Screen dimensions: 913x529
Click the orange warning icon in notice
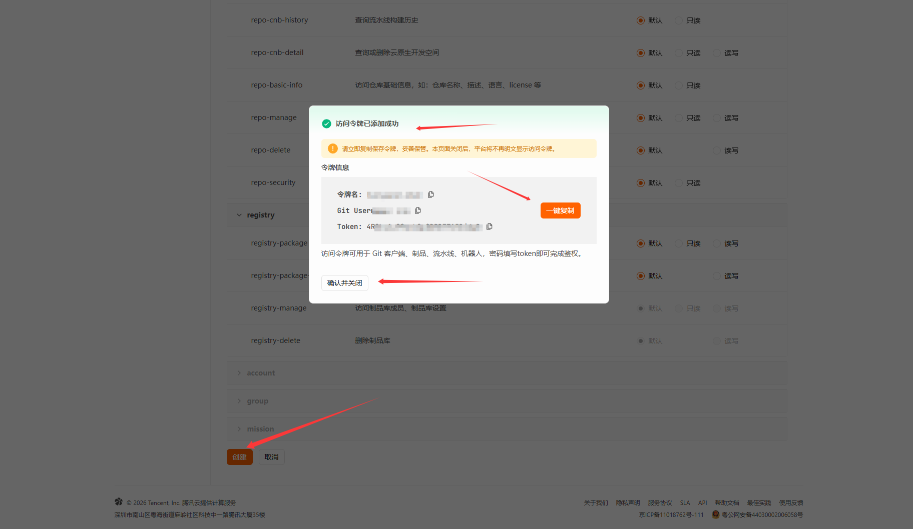click(332, 148)
